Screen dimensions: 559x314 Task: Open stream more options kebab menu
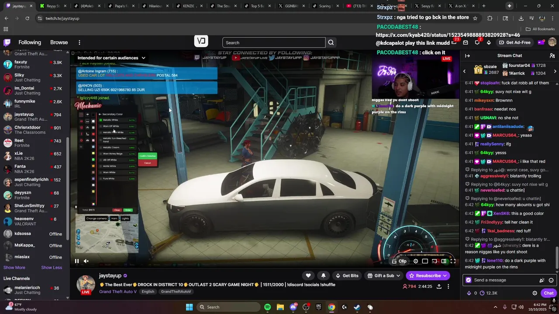pos(448,287)
